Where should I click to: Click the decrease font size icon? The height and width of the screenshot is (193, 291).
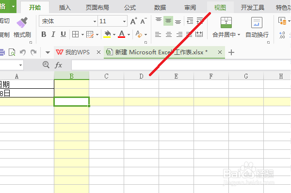pyautogui.click(x=144, y=21)
